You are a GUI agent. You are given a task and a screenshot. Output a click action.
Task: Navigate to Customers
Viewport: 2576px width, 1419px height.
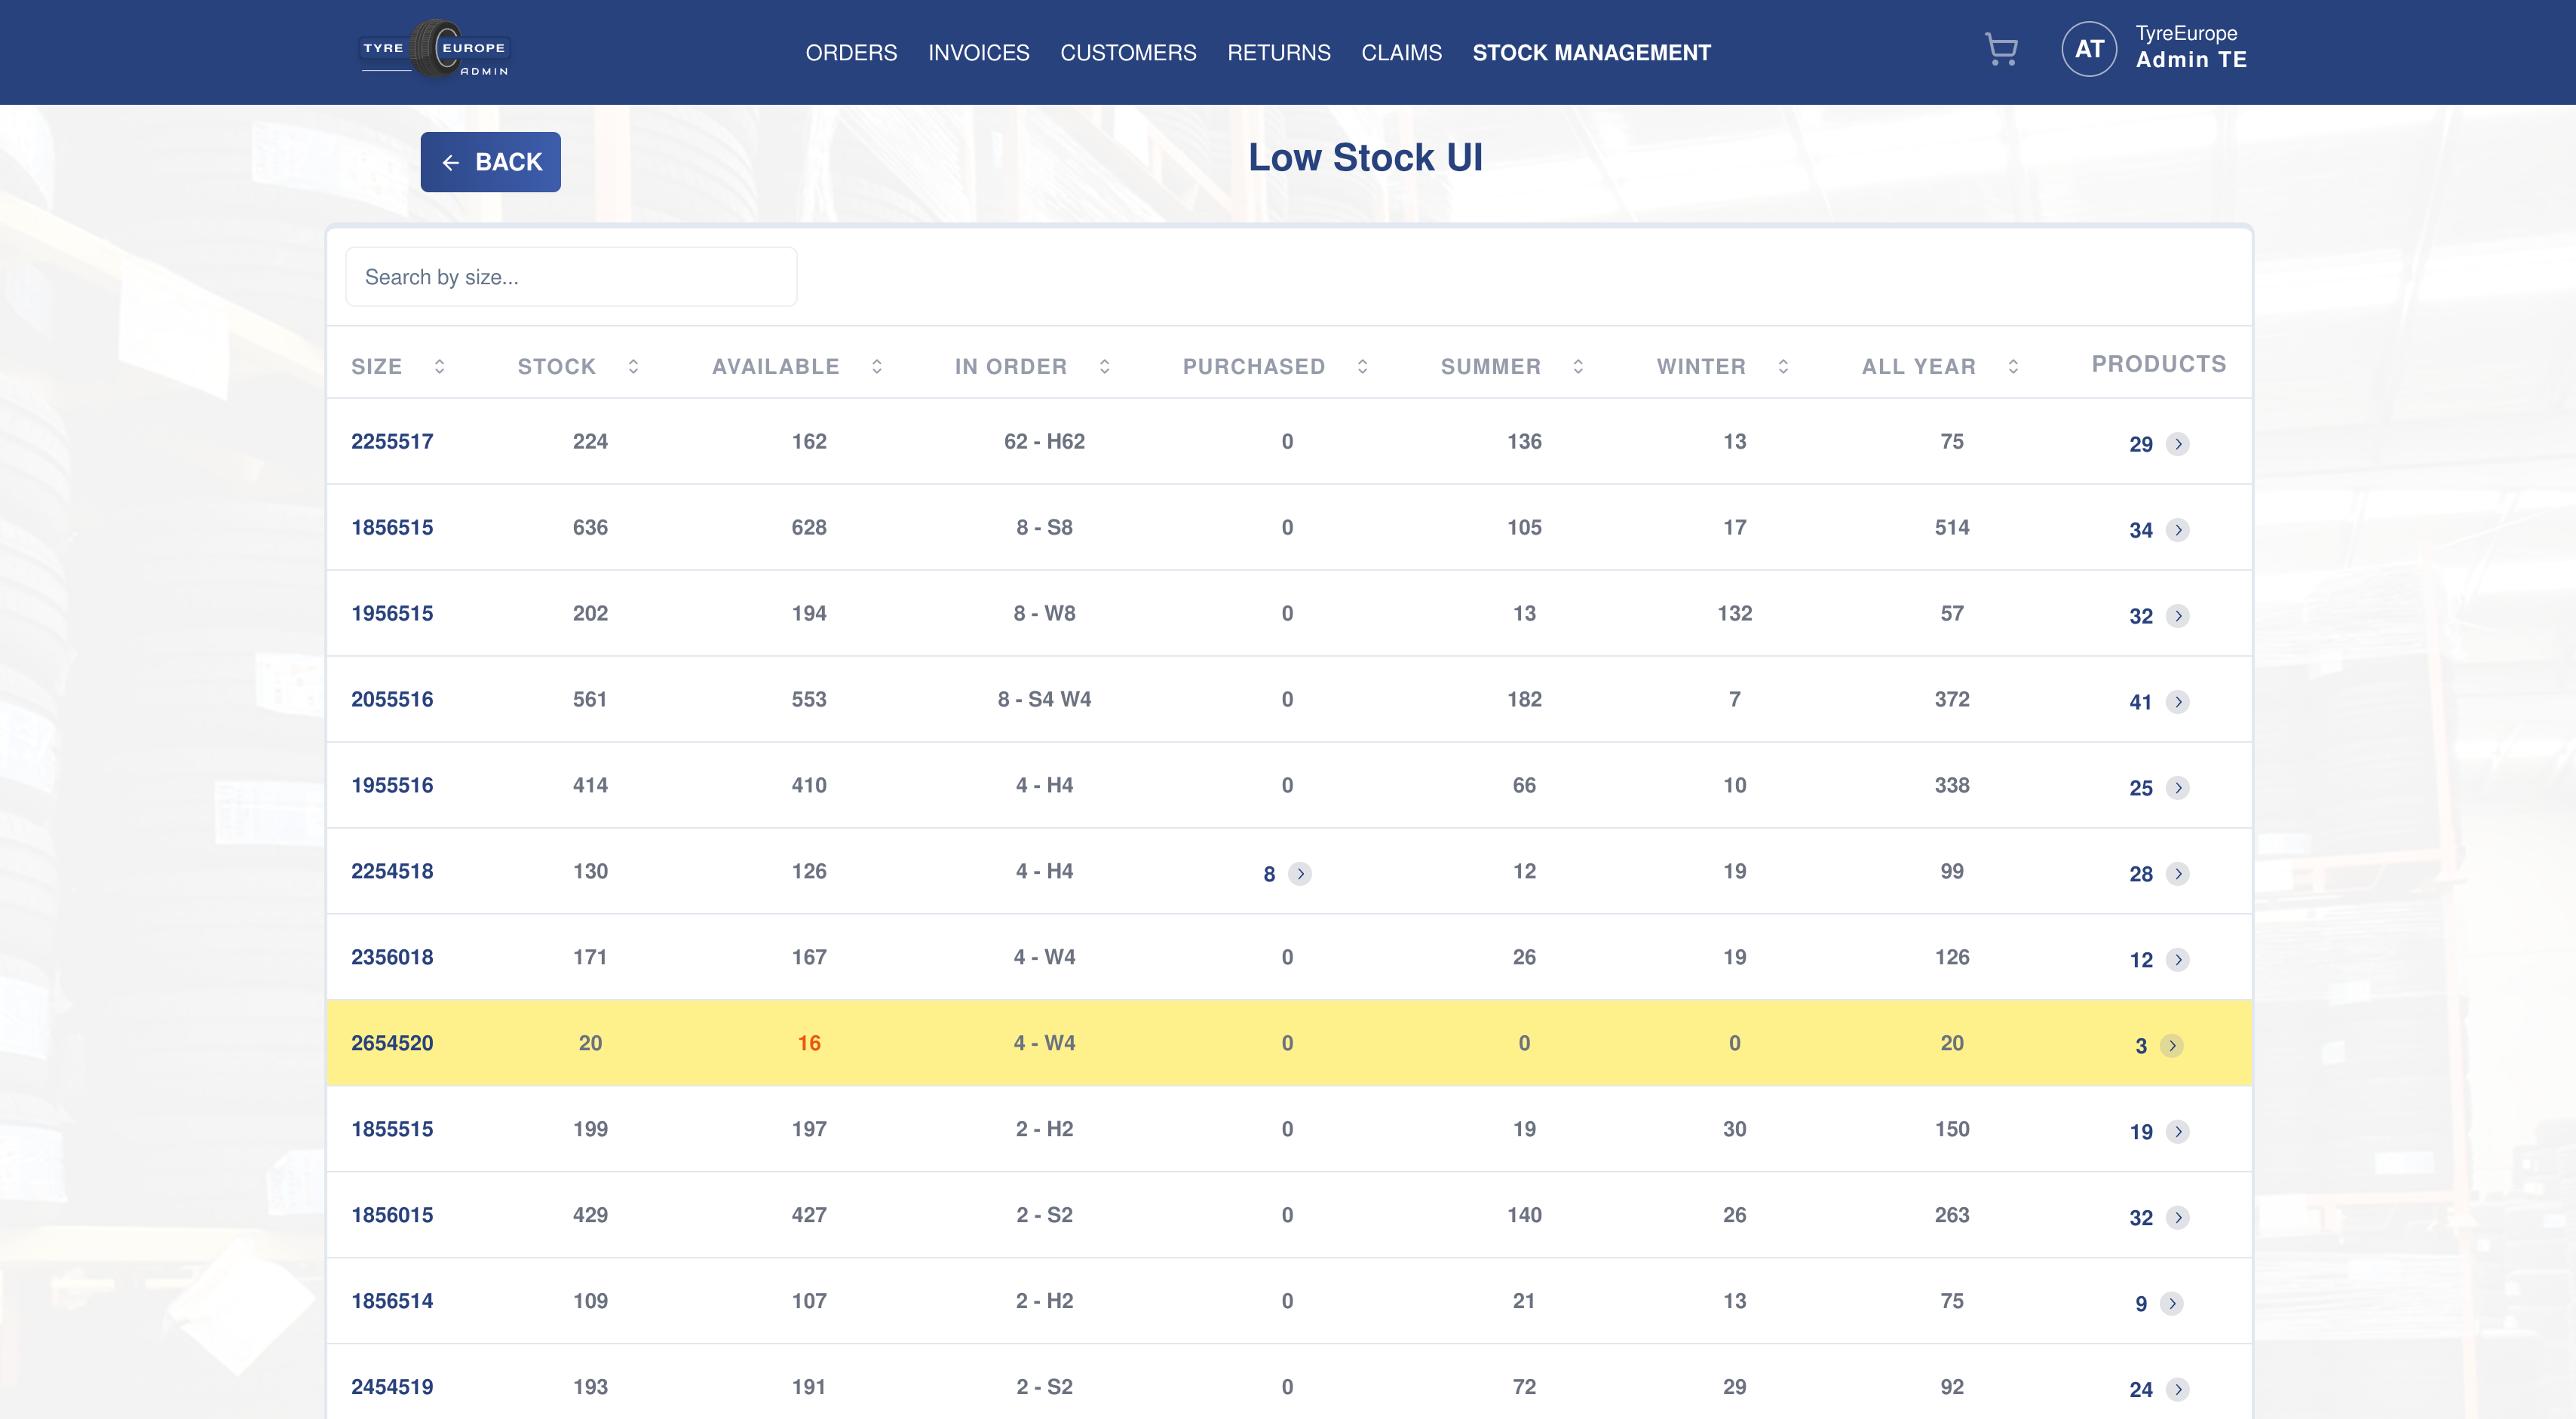[x=1128, y=52]
